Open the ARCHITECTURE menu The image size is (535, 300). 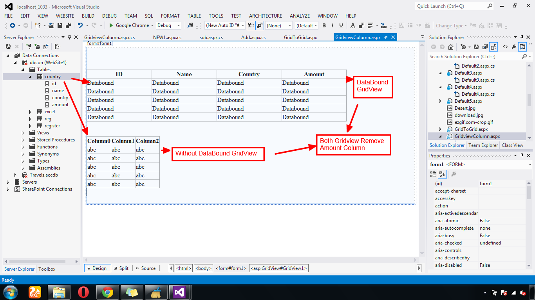click(265, 16)
